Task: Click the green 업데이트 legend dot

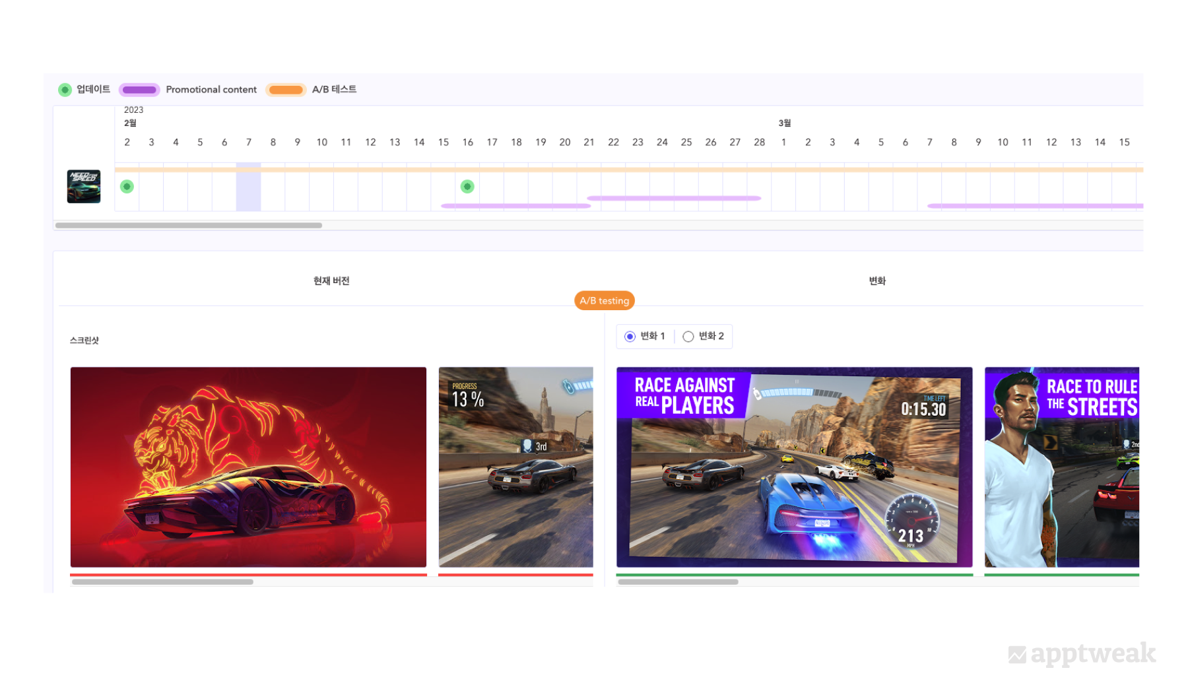Action: click(x=65, y=90)
